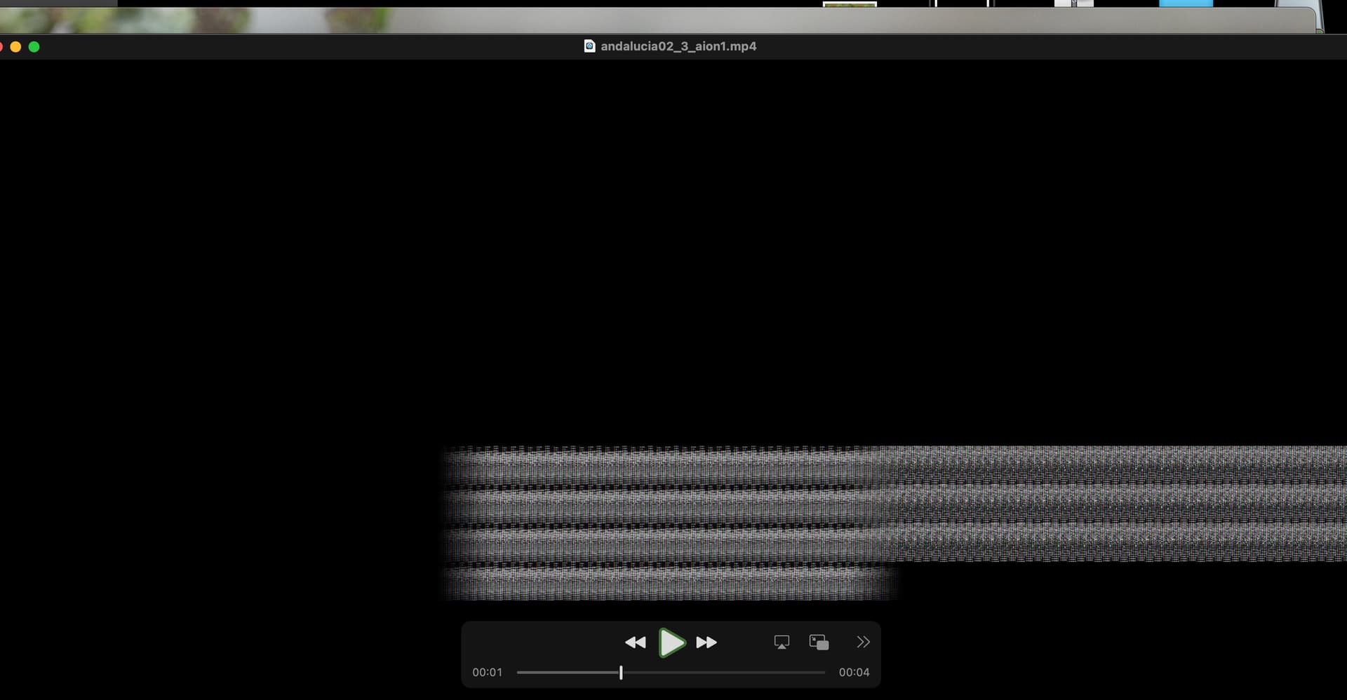Viewport: 1347px width, 700px height.
Task: Click the document proxy icon beside the filename
Action: coord(589,46)
